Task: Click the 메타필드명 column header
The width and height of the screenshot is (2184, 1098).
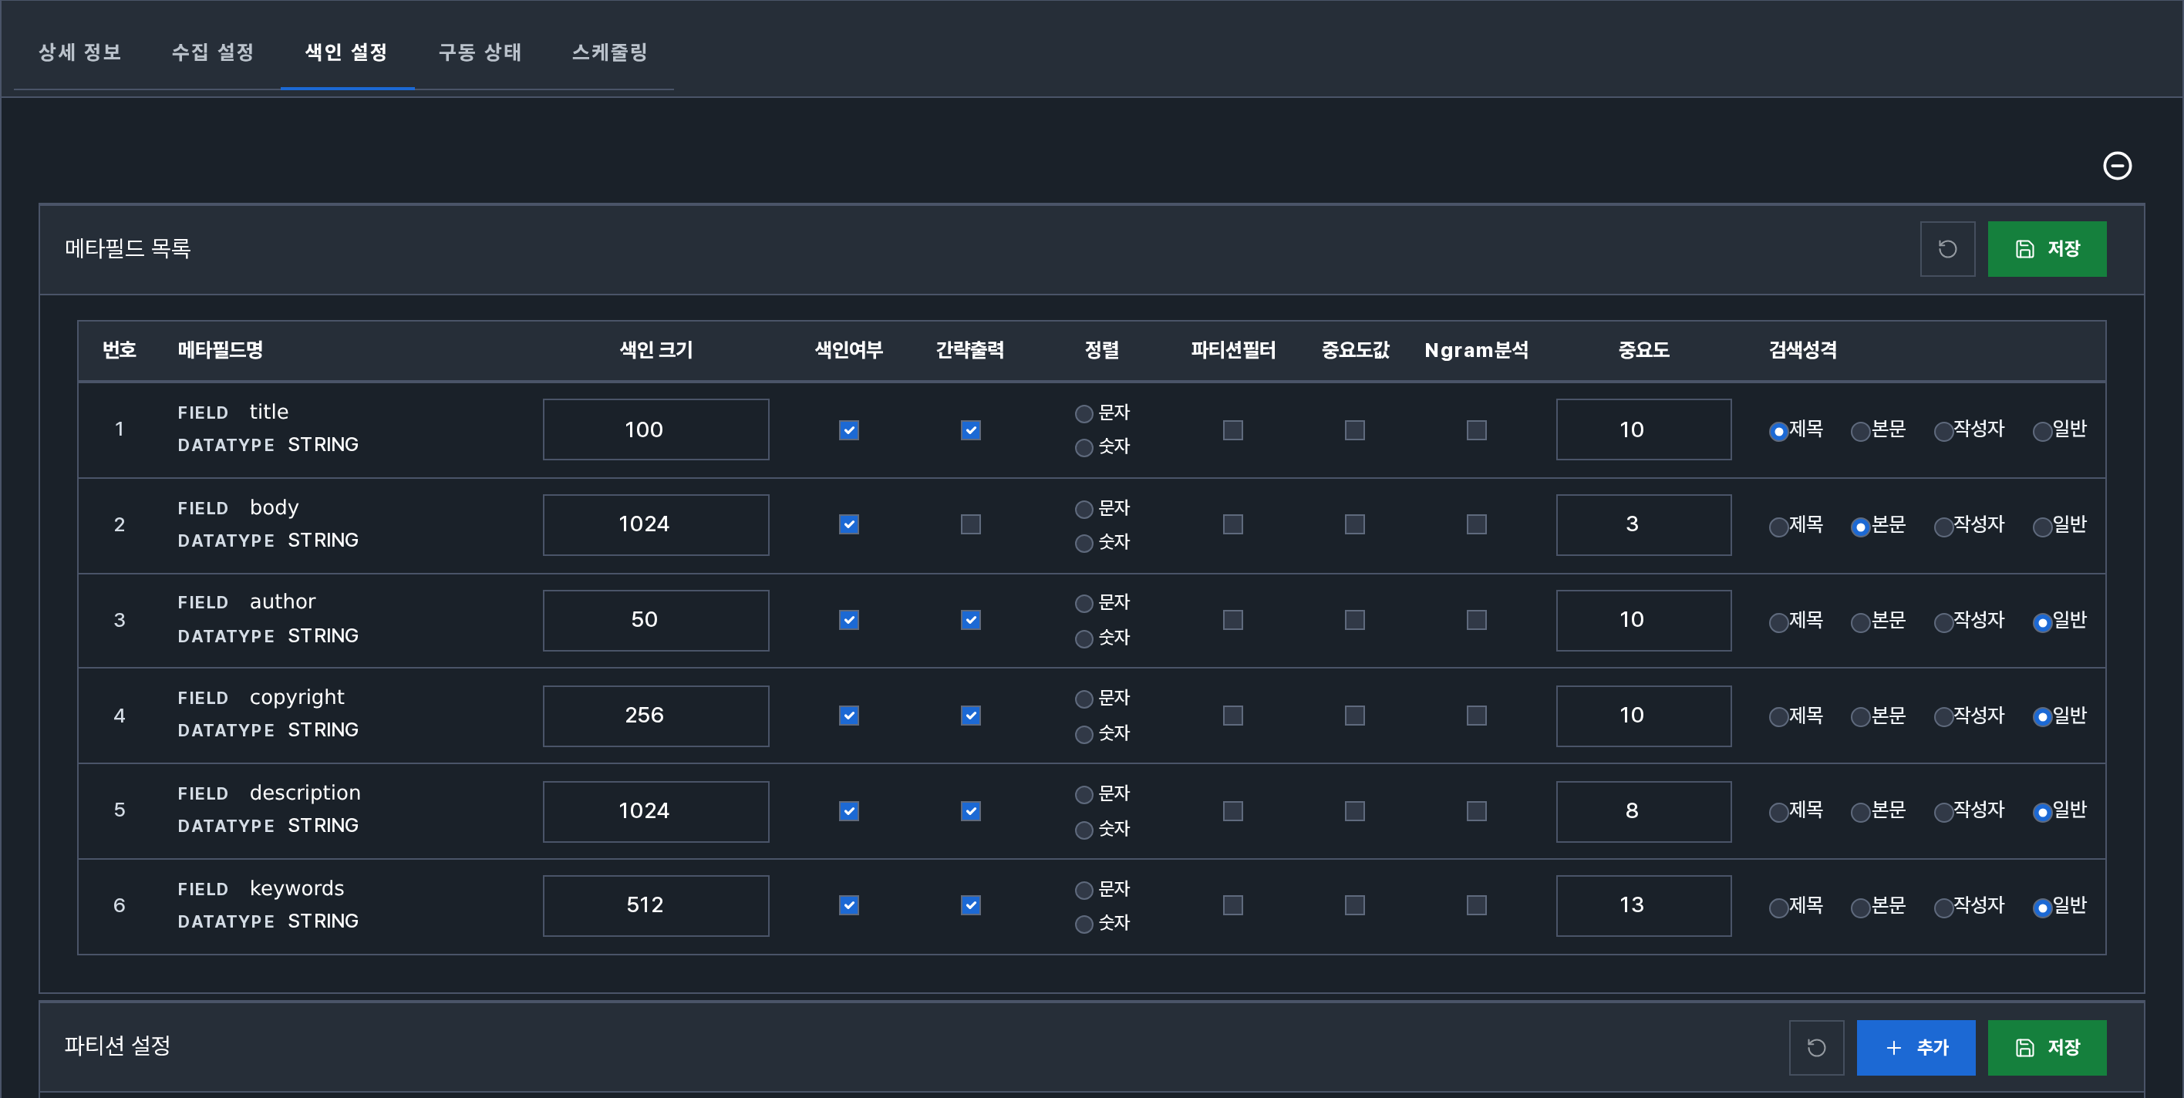Action: click(221, 349)
